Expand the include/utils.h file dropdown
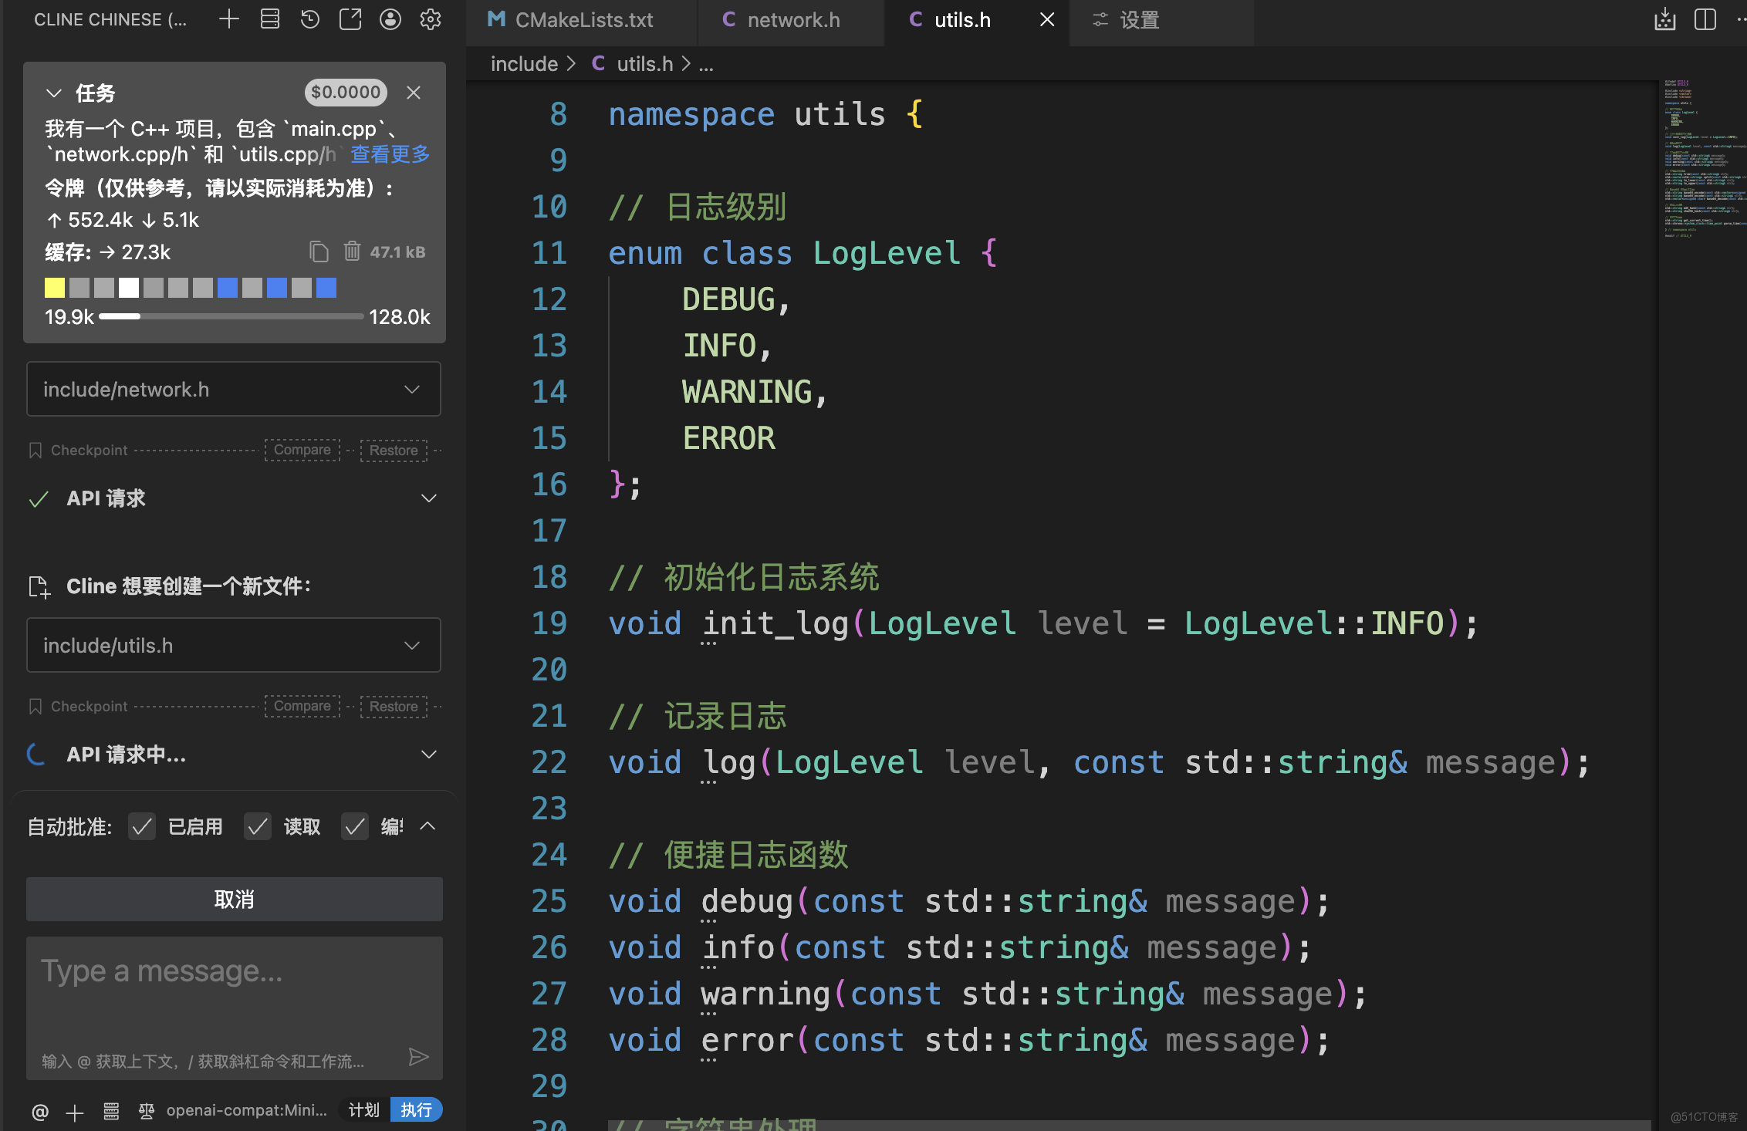Screen dimensions: 1747x1131 (412, 646)
